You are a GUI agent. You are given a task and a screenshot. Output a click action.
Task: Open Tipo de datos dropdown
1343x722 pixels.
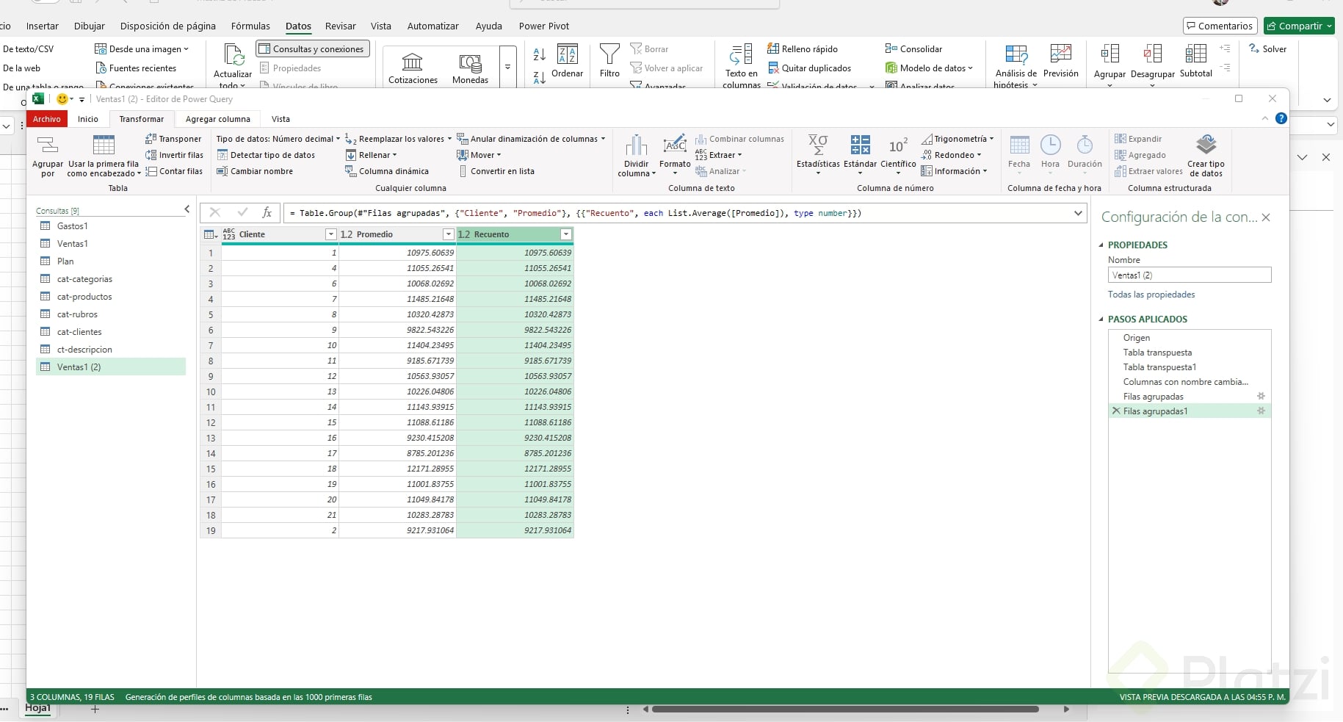pos(278,139)
